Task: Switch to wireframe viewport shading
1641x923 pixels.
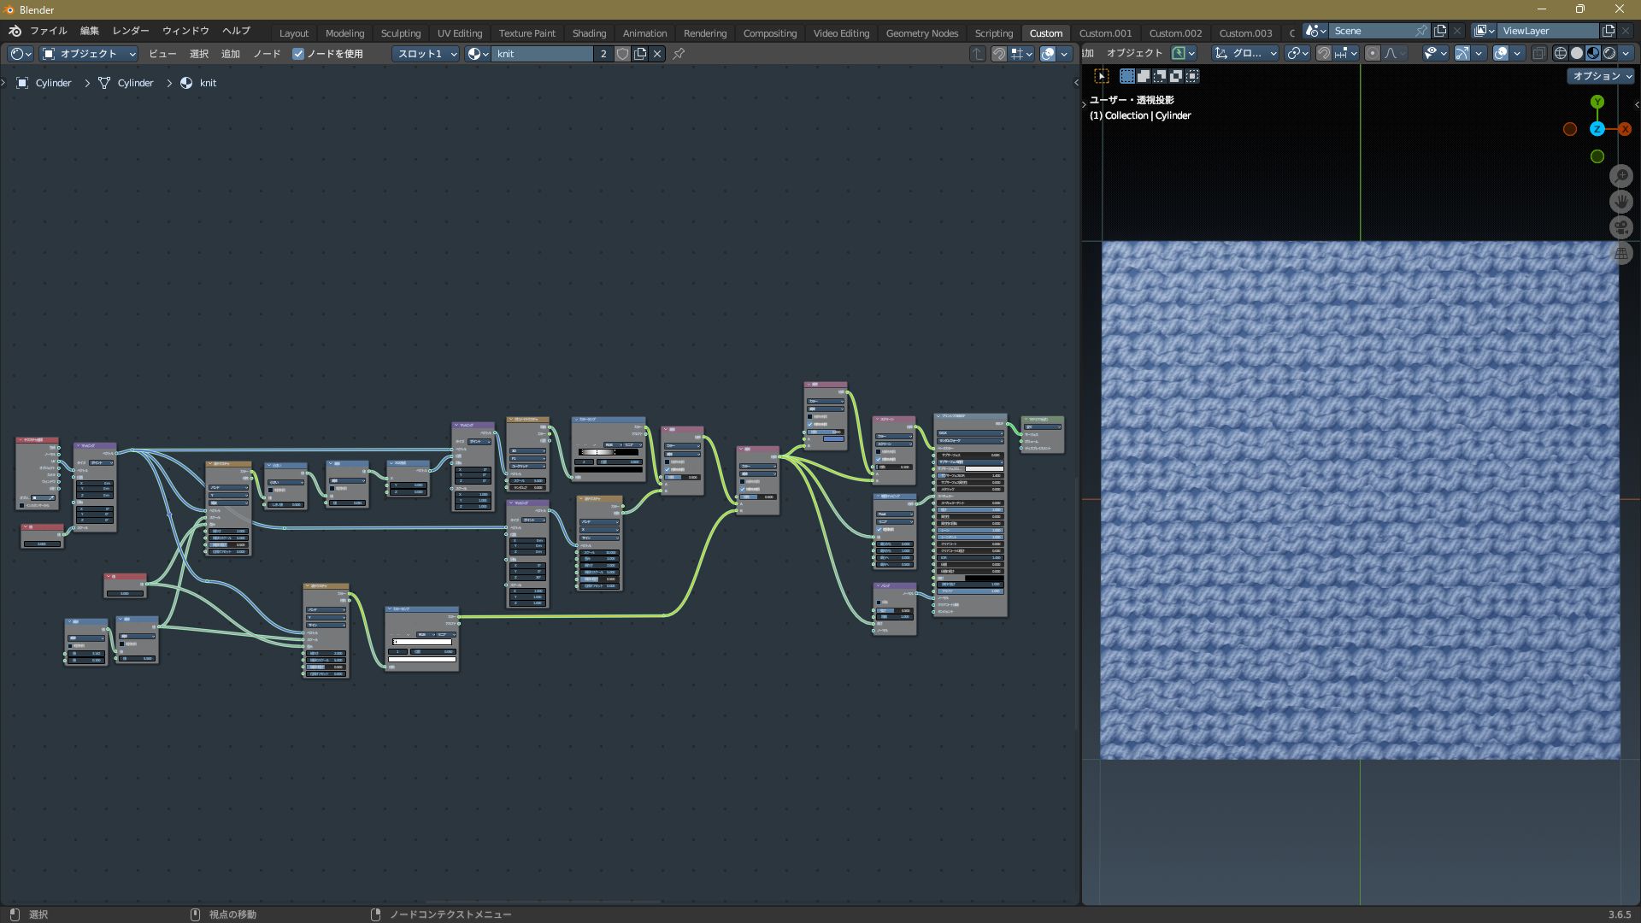Action: click(x=1561, y=53)
